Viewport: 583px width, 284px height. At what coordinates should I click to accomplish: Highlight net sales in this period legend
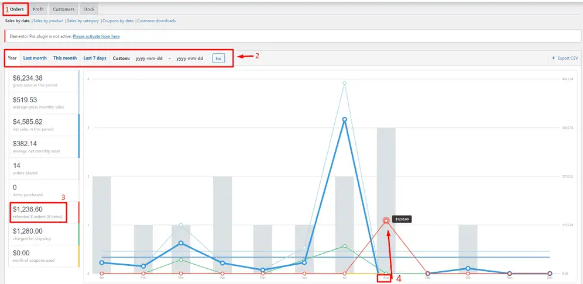44,125
